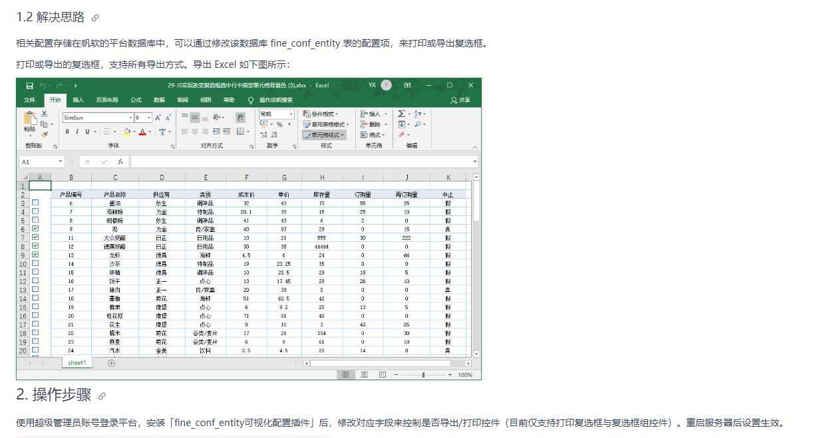
Task: Click the Increase Font Size icon
Action: pos(158,118)
